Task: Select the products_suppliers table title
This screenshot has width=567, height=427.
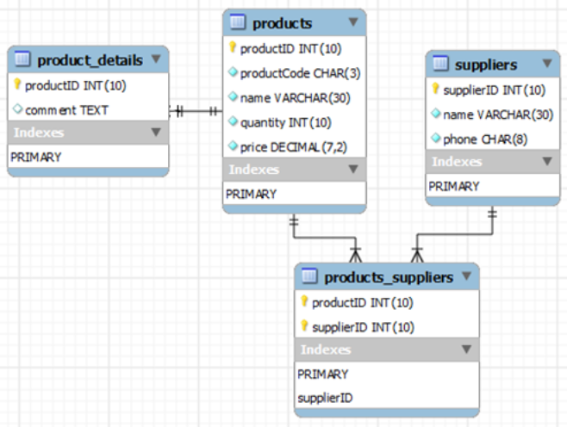Action: [x=389, y=277]
